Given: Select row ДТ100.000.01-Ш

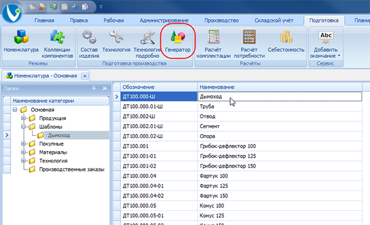Looking at the screenshot, I should [x=159, y=107].
